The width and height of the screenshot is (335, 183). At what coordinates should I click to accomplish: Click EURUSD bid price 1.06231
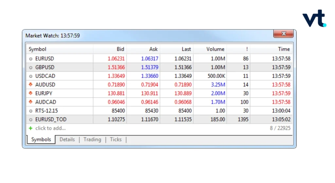point(116,59)
